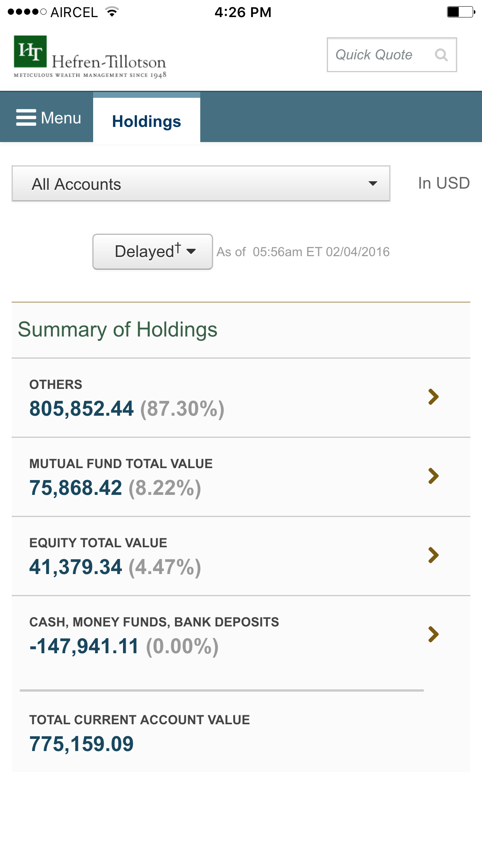Screen dimensions: 482x857
Task: Tap the Mutual Fund Total Value chevron
Action: click(x=433, y=476)
